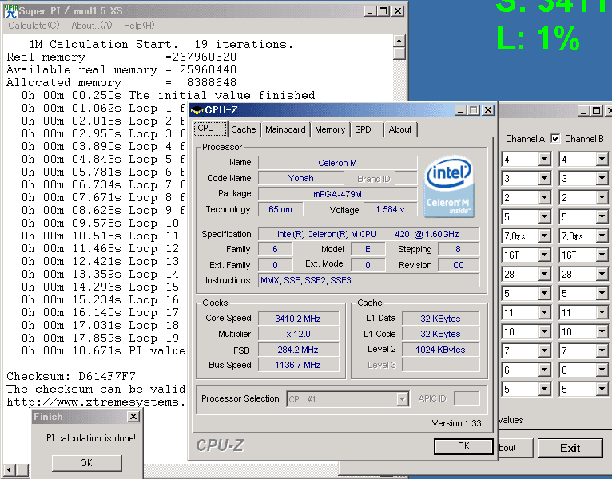Open Channel A dropdown showing 10
The width and height of the screenshot is (612, 479).
tap(544, 332)
